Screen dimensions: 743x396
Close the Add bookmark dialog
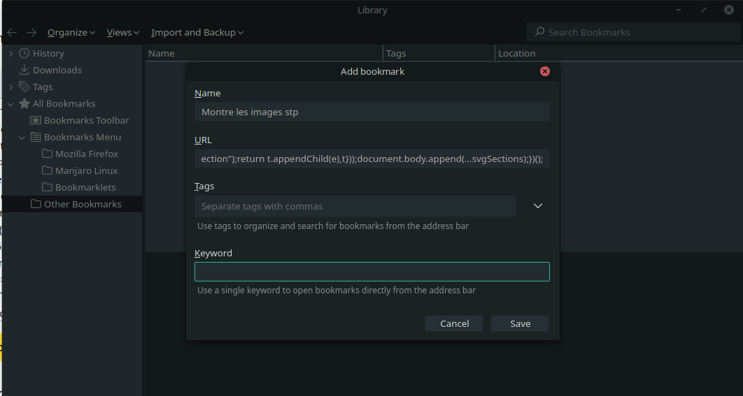pyautogui.click(x=545, y=71)
